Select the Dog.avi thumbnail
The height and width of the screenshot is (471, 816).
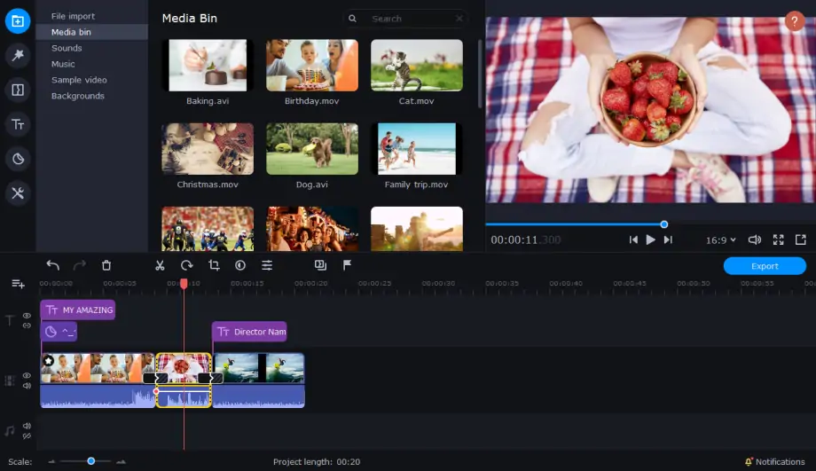pyautogui.click(x=312, y=149)
